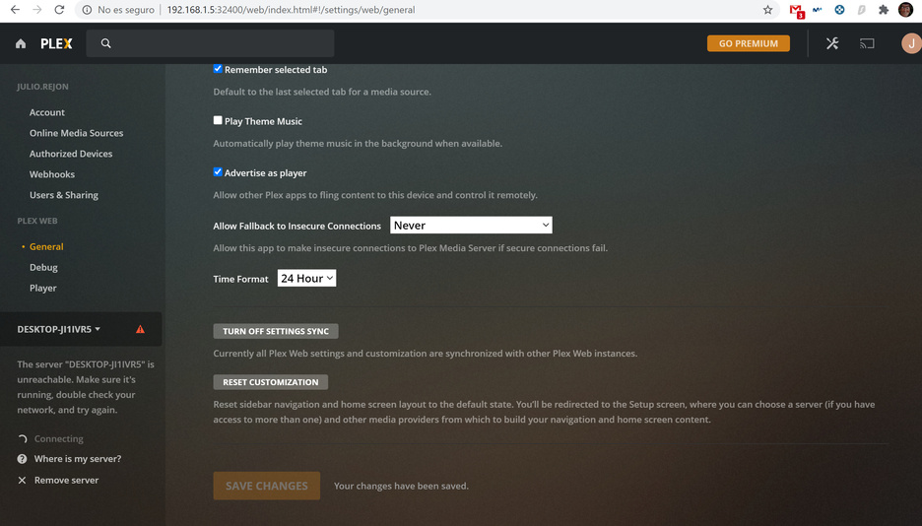Open Chrome profile picture

(905, 10)
